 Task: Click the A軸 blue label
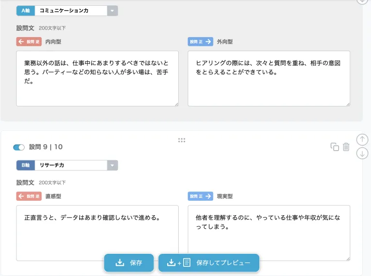click(x=26, y=11)
